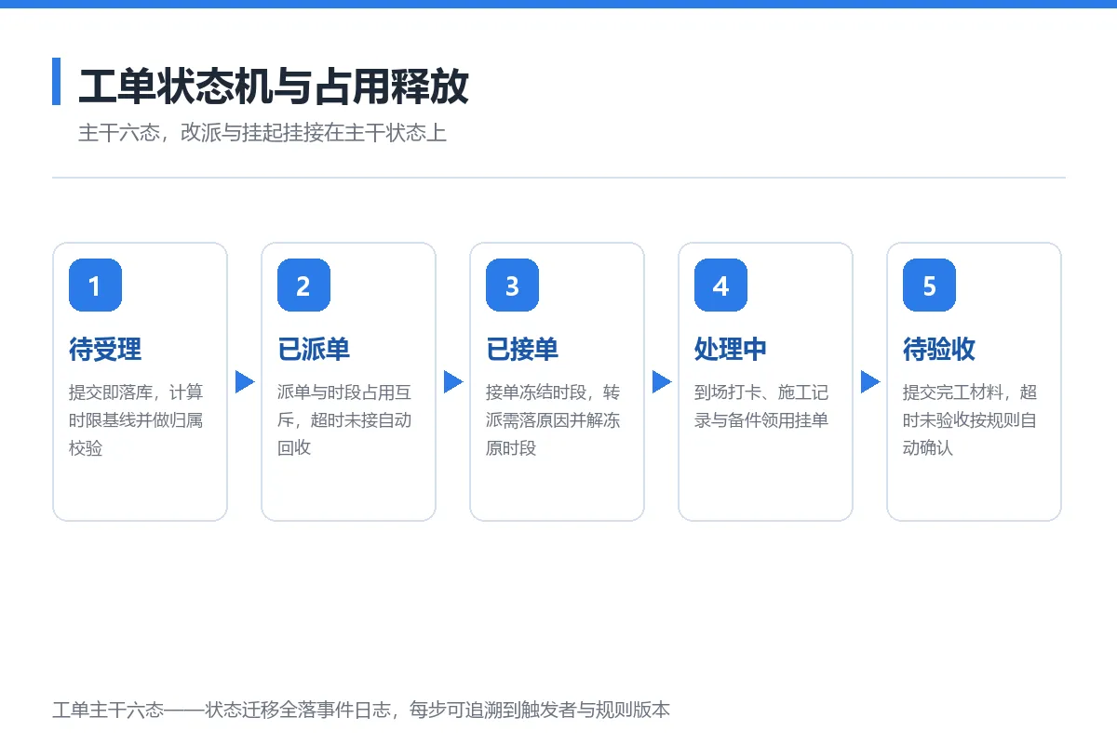Click the number 5 step badge
Viewport: 1117px width, 744px height.
[929, 286]
